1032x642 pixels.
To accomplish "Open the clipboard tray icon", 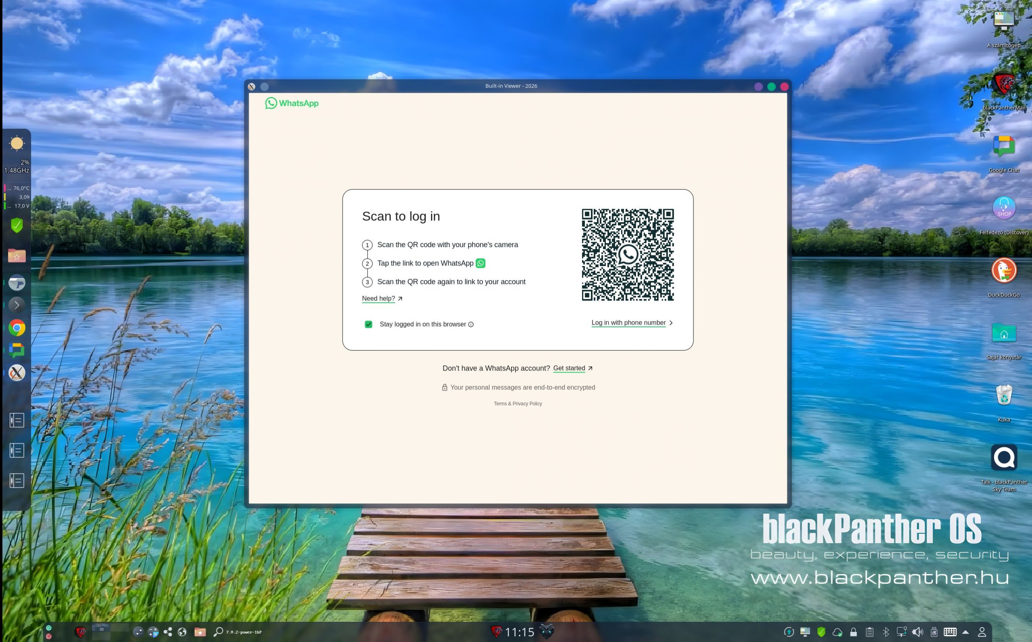I will tap(869, 632).
